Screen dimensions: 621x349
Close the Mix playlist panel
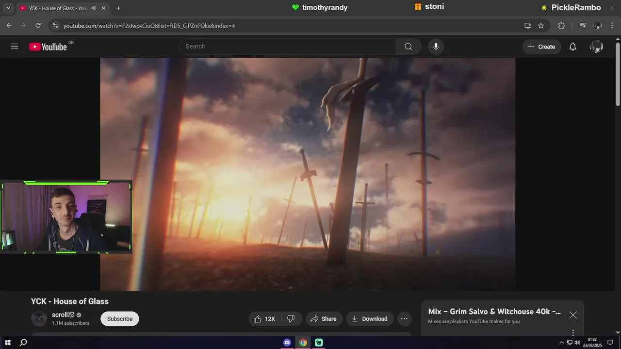click(x=573, y=315)
